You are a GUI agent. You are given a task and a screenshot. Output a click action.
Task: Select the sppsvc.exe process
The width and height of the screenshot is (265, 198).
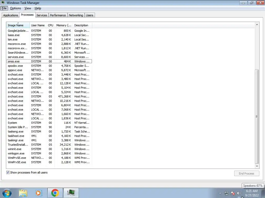pos(49,70)
